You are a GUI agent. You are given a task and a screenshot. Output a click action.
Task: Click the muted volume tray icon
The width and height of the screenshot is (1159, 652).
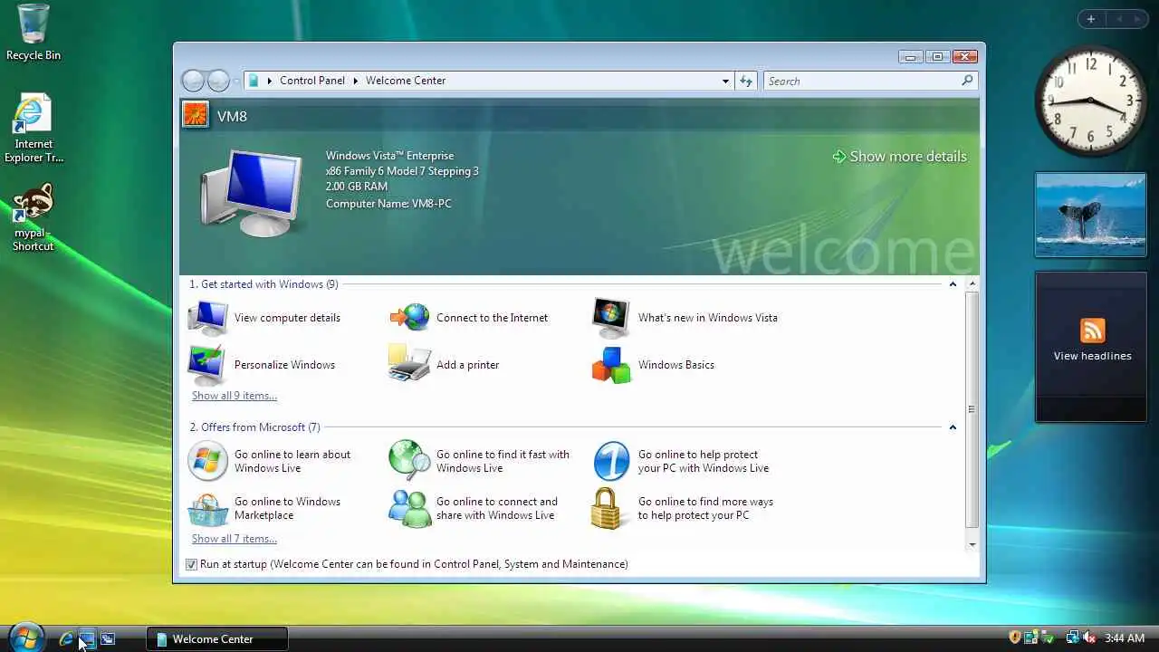pos(1089,638)
